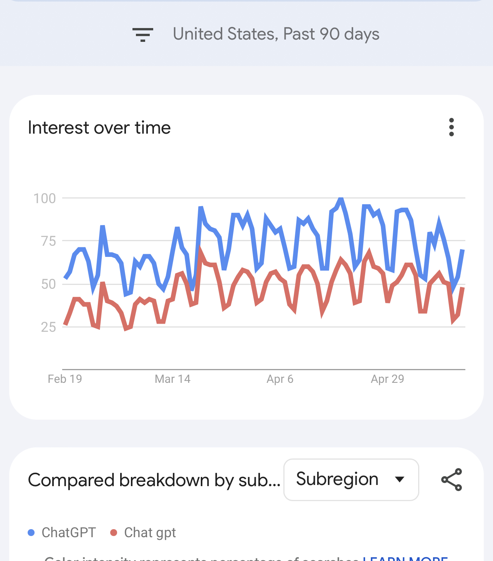
Task: Select the Apr 29 date label
Action: click(x=387, y=379)
